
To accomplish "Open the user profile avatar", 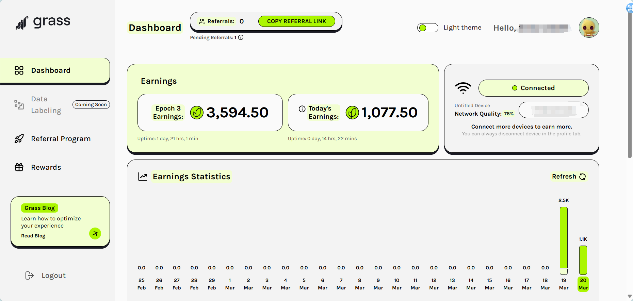I will tap(589, 28).
